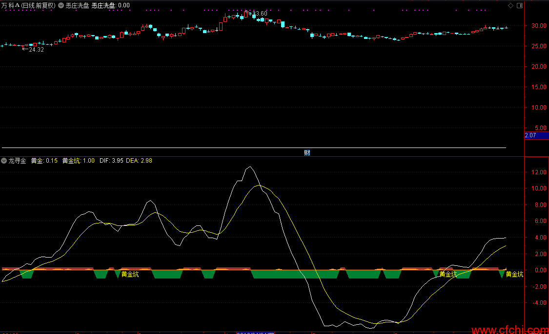Click the 财 marker below the price chart

point(307,152)
